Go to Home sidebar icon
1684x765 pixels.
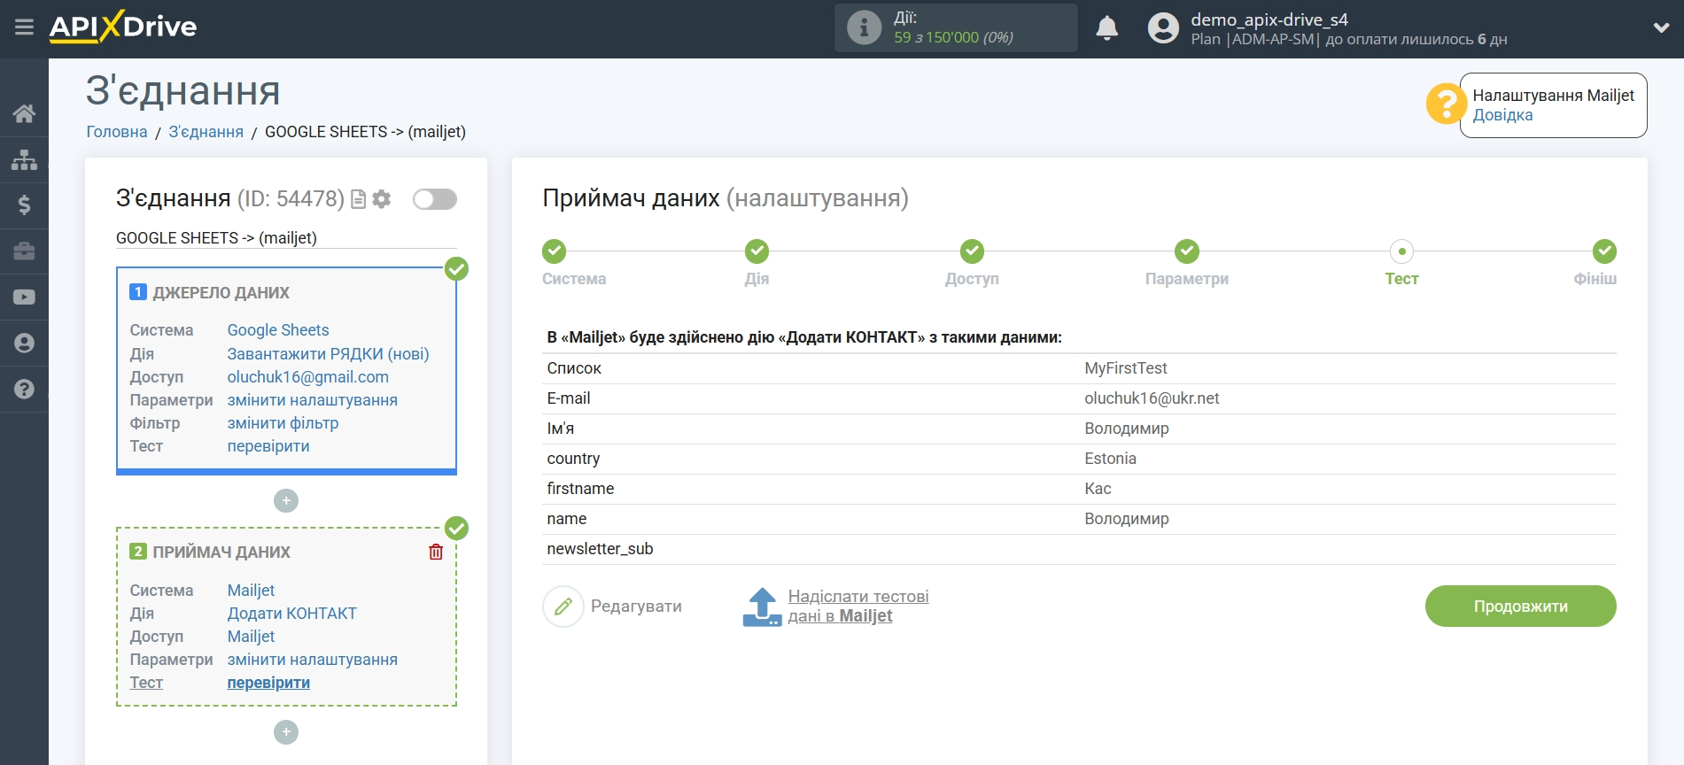(24, 113)
